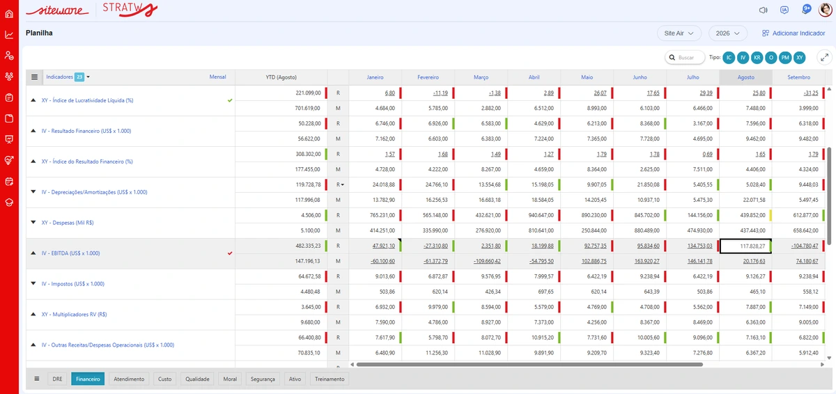Click the Adicionar Indicador button

click(793, 33)
